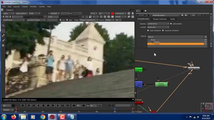Skip forward by 10 frames
The image size is (214, 120).
(84, 105)
